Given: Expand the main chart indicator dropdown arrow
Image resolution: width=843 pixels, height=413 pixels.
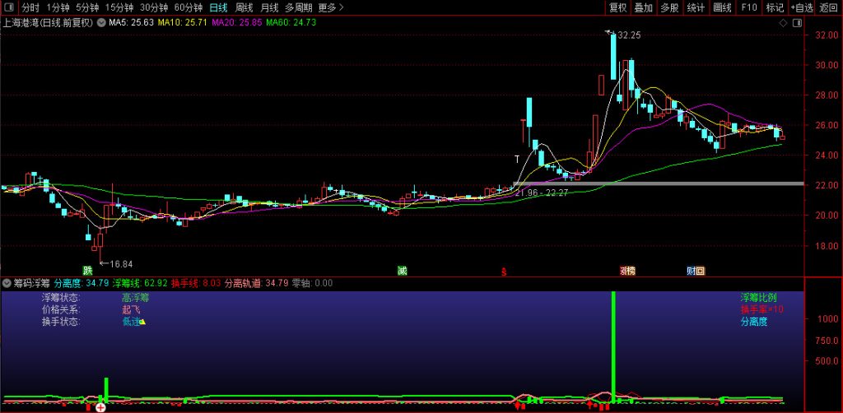Looking at the screenshot, I should pyautogui.click(x=100, y=23).
